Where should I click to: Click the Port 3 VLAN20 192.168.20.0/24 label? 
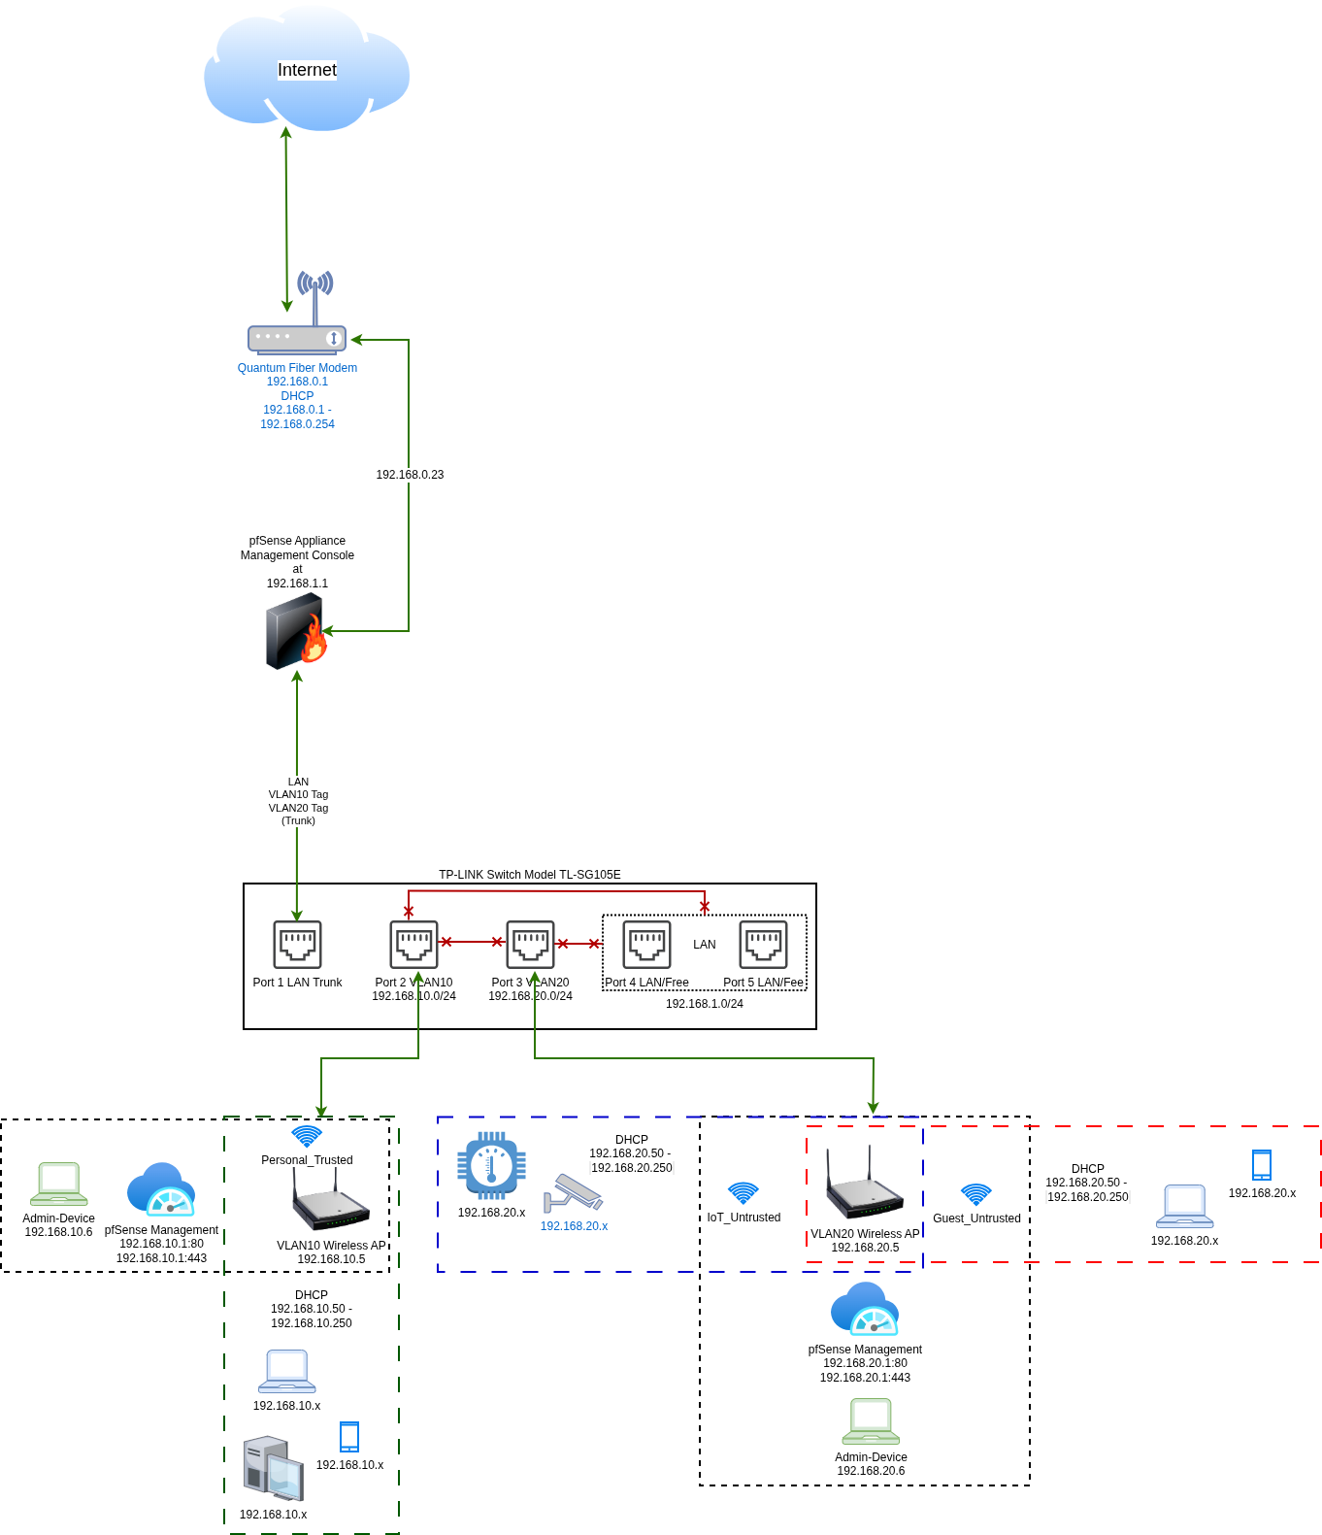[x=530, y=989]
